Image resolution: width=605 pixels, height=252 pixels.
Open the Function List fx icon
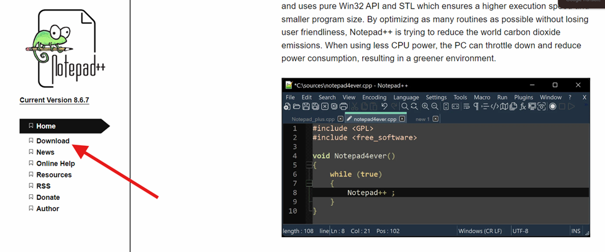click(x=523, y=107)
